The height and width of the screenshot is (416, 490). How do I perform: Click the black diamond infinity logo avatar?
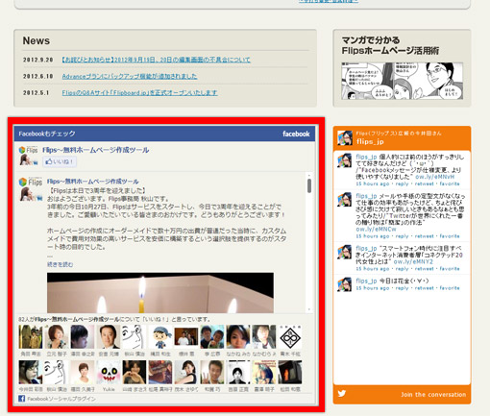[x=290, y=337]
